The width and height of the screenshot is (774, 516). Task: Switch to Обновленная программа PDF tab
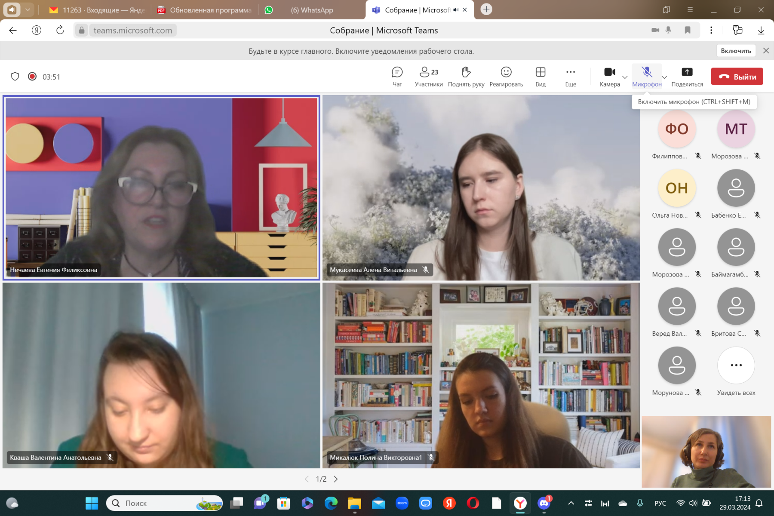coord(205,10)
